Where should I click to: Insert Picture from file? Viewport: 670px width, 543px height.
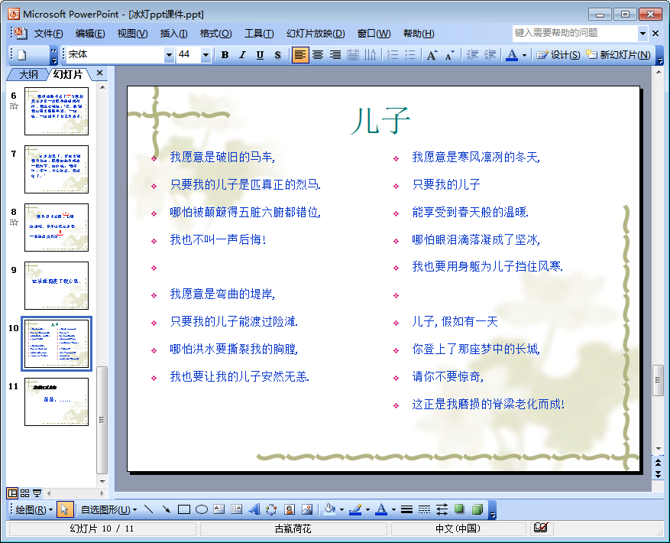tap(307, 509)
